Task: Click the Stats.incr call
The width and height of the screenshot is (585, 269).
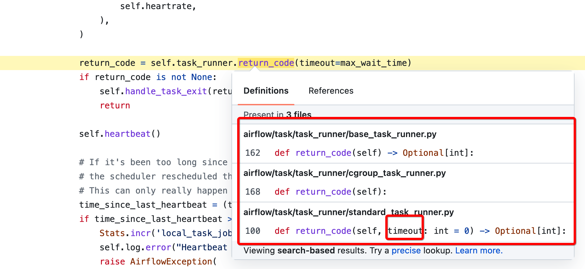Action: [125, 233]
